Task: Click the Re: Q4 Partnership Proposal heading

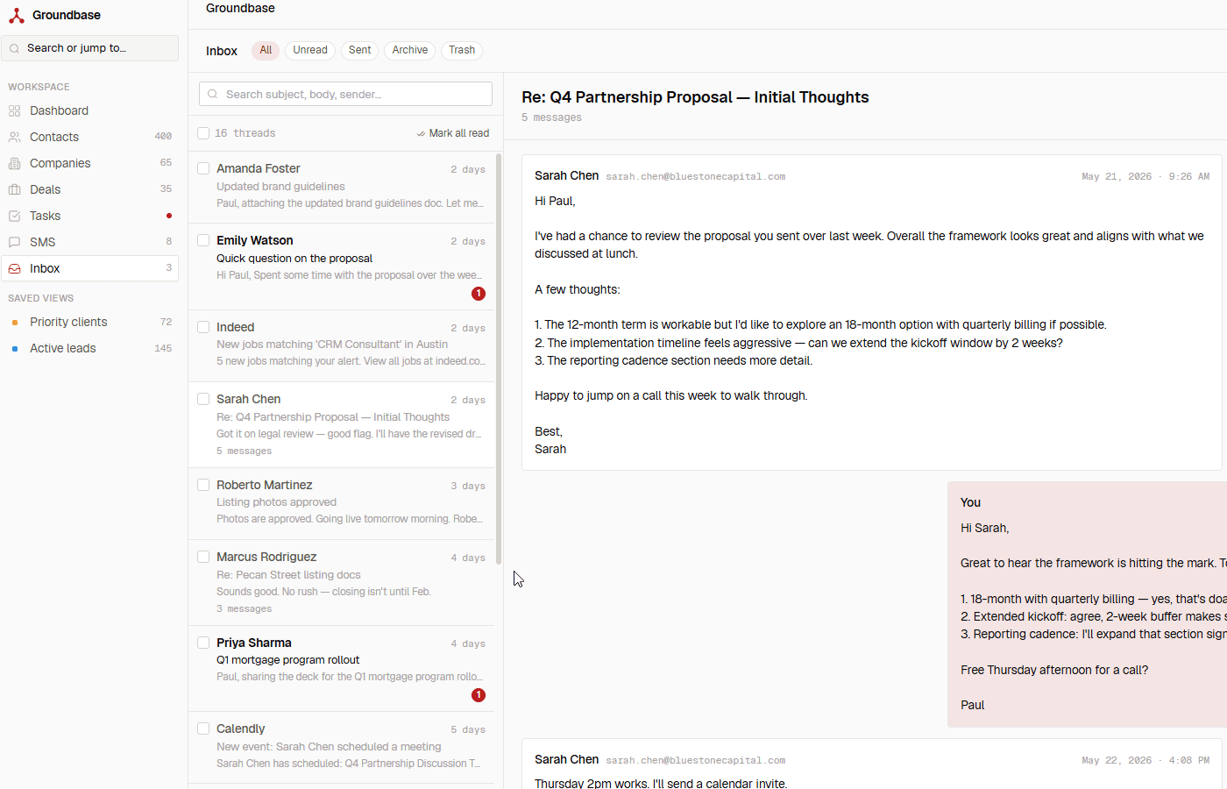Action: [x=695, y=97]
